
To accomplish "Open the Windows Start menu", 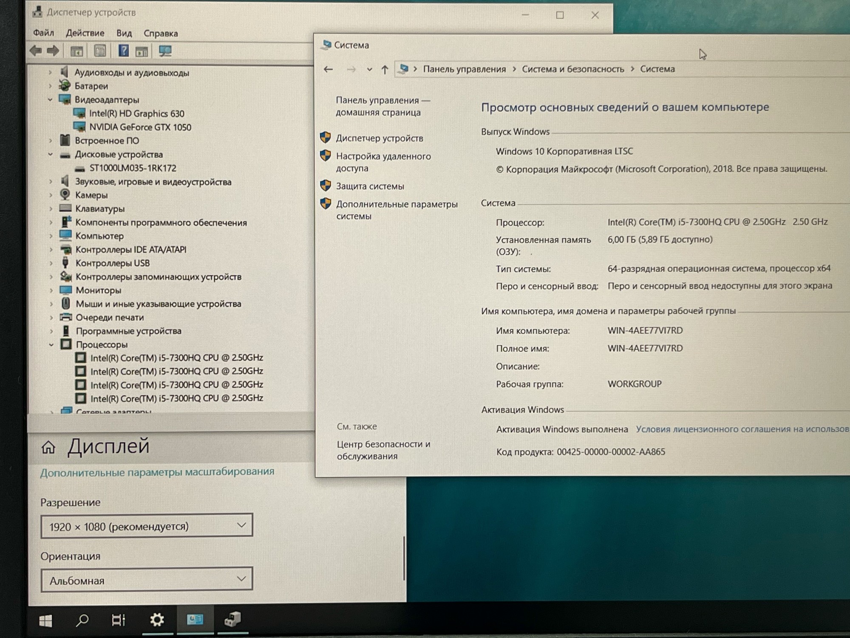I will [x=45, y=621].
